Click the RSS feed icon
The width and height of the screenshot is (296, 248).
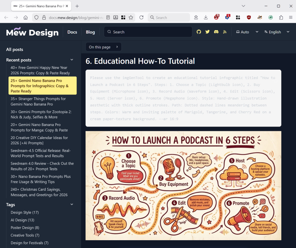(x=225, y=32)
